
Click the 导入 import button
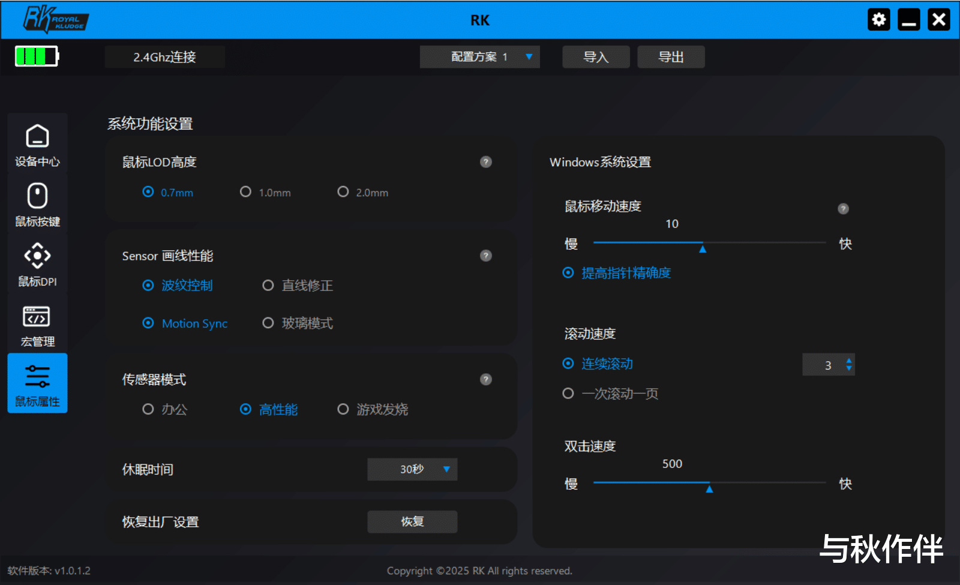coord(595,56)
